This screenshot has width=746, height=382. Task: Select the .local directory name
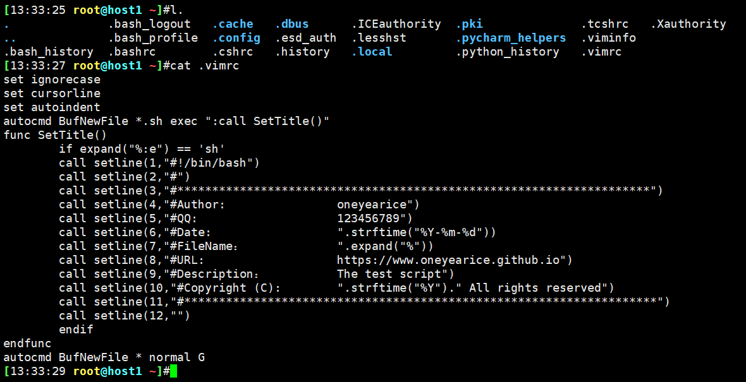coord(372,52)
